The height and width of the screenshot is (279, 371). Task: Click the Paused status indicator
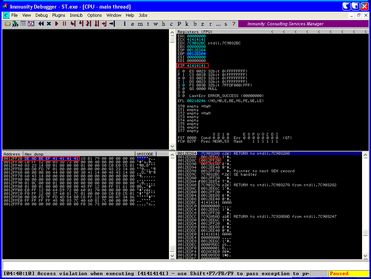pos(348,274)
